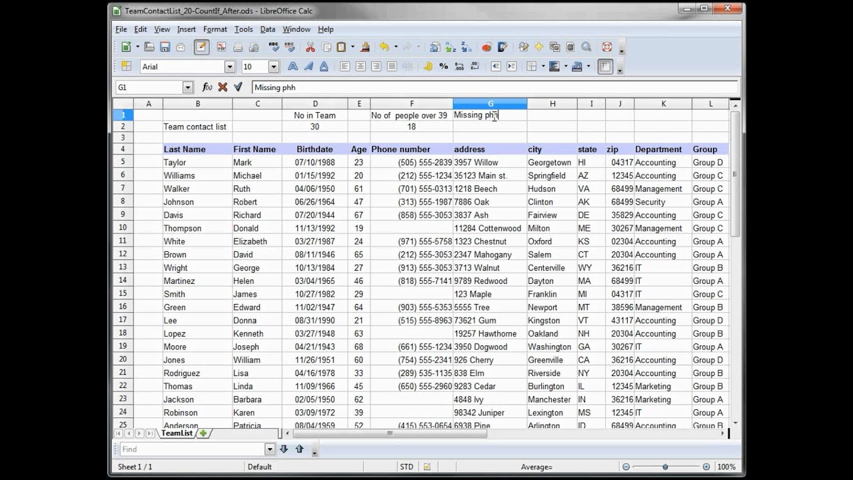
Task: Center cell text horizontally
Action: pyautogui.click(x=361, y=67)
